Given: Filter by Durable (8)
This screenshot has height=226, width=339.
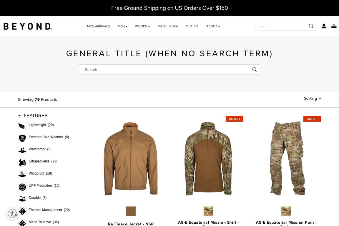Looking at the screenshot, I should [38, 198].
